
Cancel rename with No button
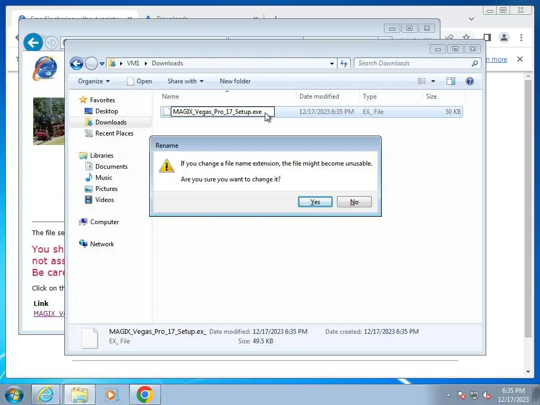(x=354, y=202)
